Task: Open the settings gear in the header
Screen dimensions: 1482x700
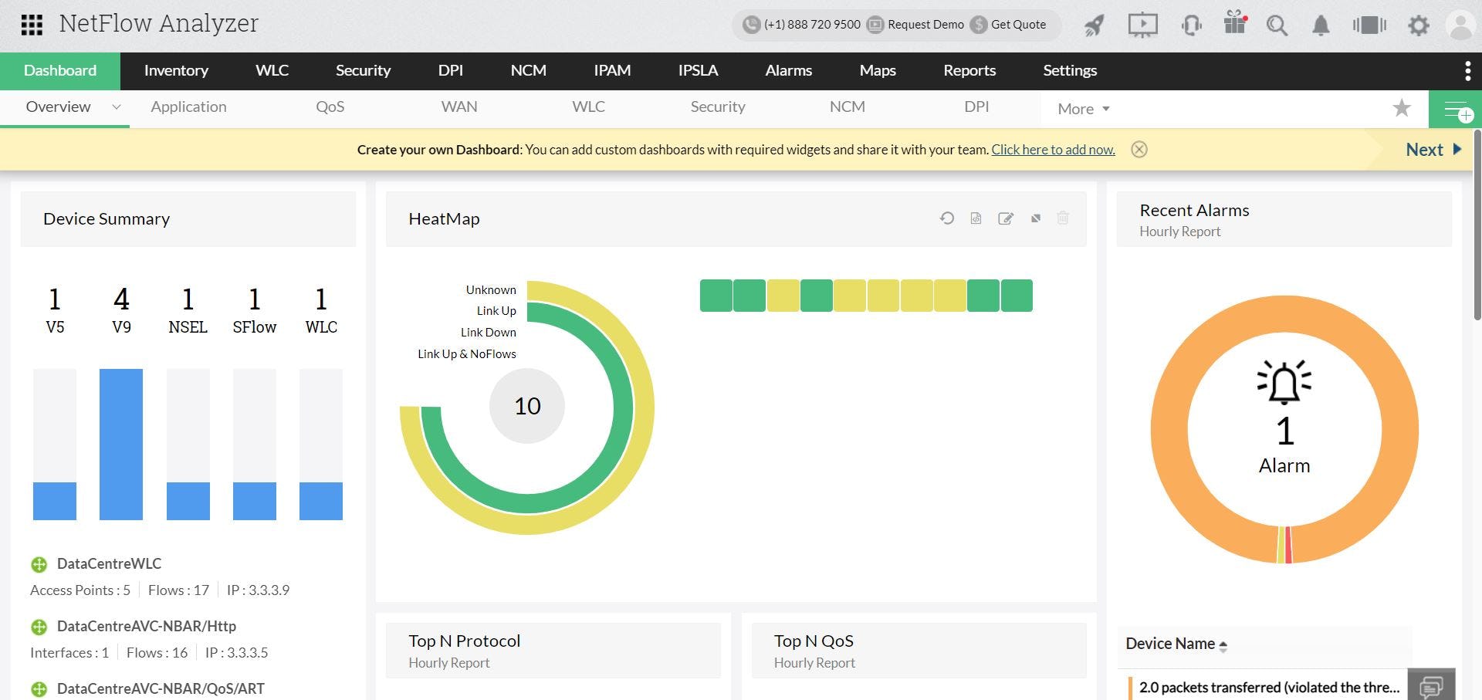Action: tap(1419, 25)
